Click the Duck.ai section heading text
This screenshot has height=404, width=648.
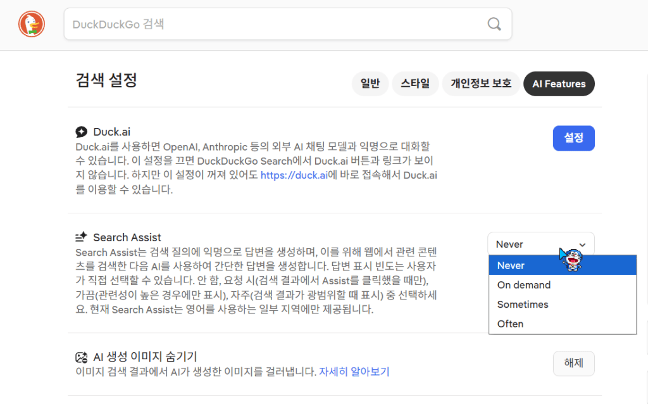[112, 132]
